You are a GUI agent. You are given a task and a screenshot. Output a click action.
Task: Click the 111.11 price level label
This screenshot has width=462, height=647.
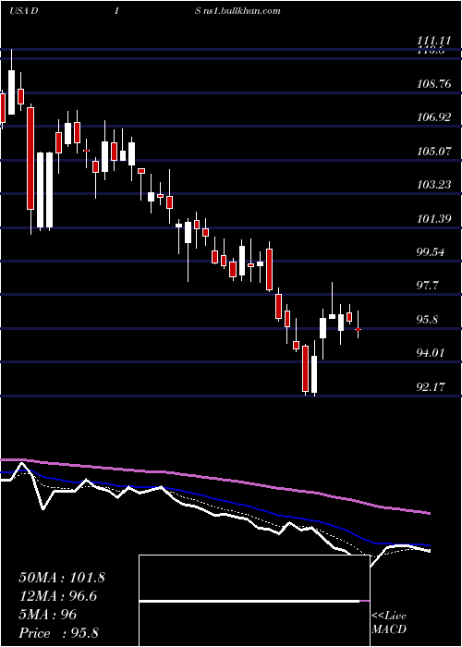tap(433, 41)
